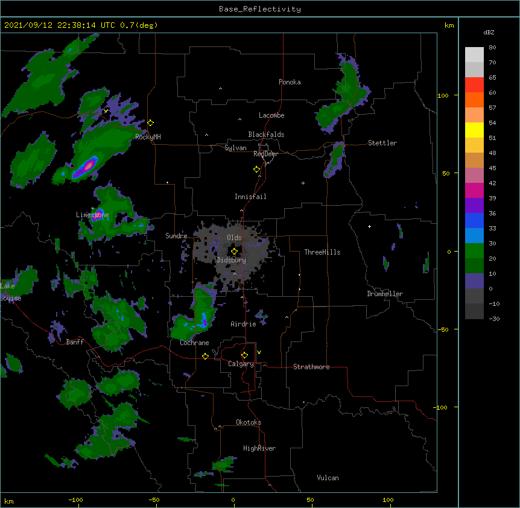Click the Drumheller city label
The width and height of the screenshot is (520, 508).
click(385, 294)
